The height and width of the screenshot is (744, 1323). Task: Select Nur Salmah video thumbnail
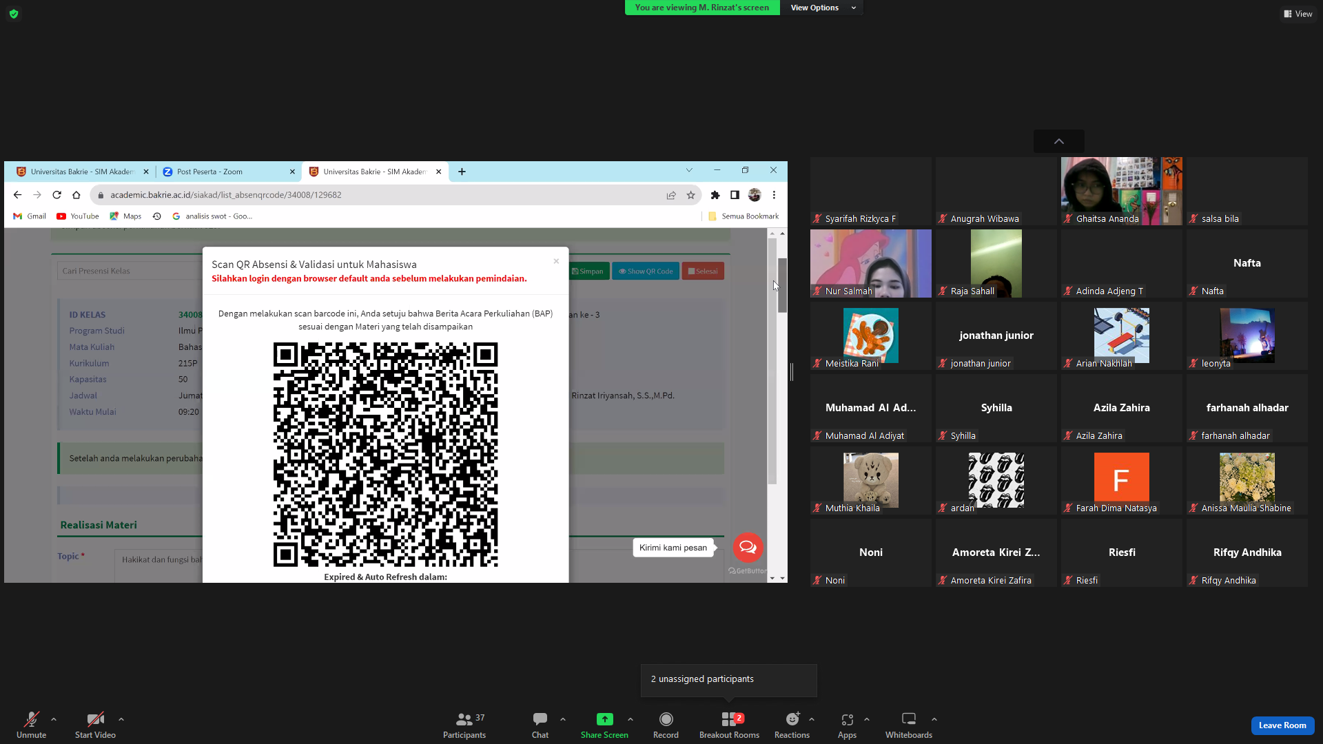coord(870,263)
